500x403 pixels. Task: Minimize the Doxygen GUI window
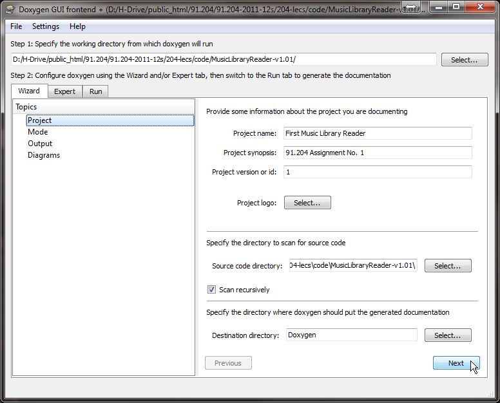[x=439, y=6]
